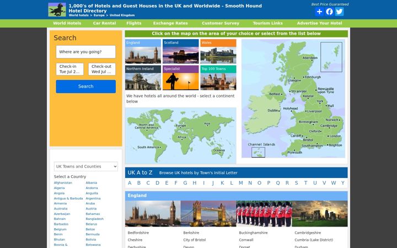This screenshot has width=397, height=248.
Task: Open the Buckinghamshire county link
Action: 253,233
